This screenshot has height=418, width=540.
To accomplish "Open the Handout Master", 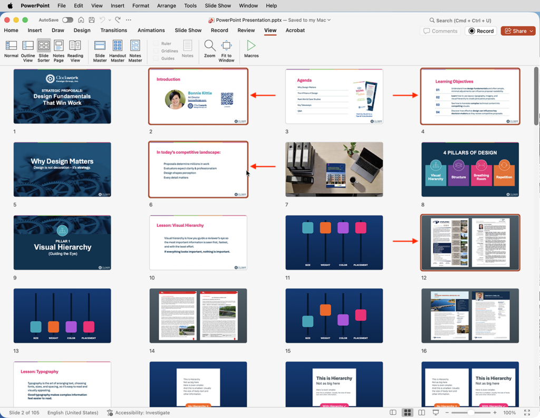I will tap(118, 51).
